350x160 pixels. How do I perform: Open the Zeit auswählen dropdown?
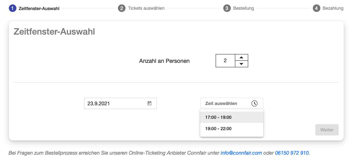pyautogui.click(x=227, y=103)
